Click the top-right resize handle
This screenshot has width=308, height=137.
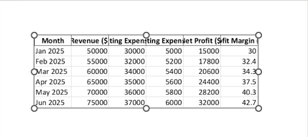(258, 35)
